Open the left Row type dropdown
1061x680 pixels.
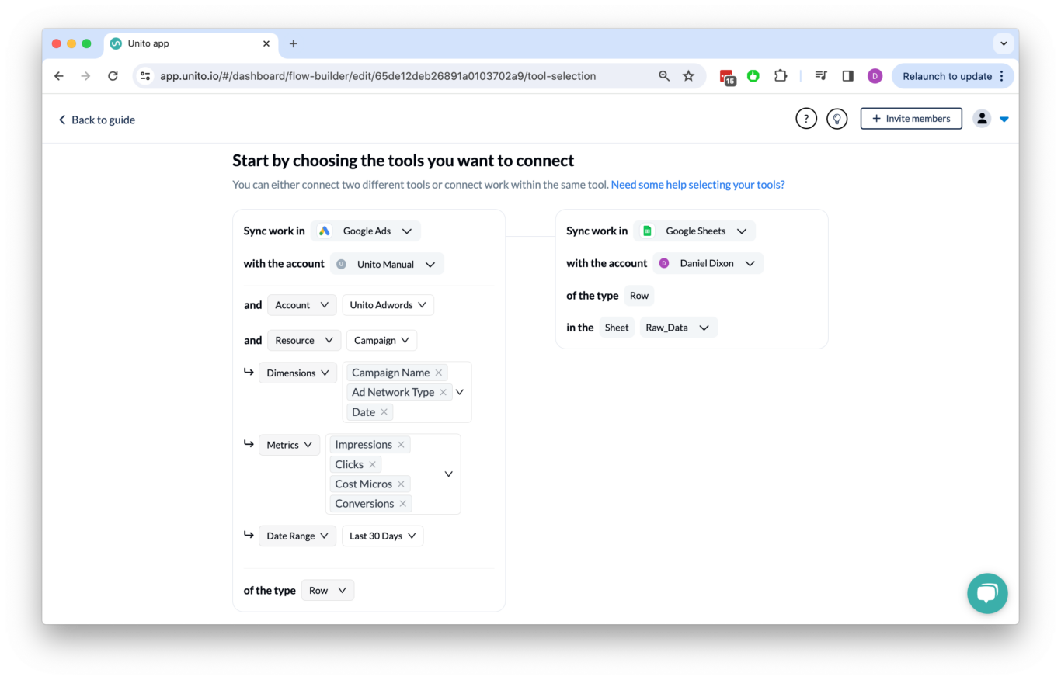(328, 590)
